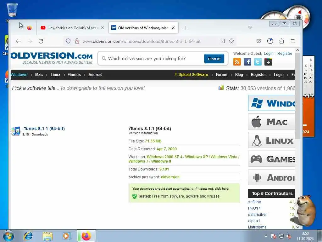Click the Find It! search button

click(214, 59)
